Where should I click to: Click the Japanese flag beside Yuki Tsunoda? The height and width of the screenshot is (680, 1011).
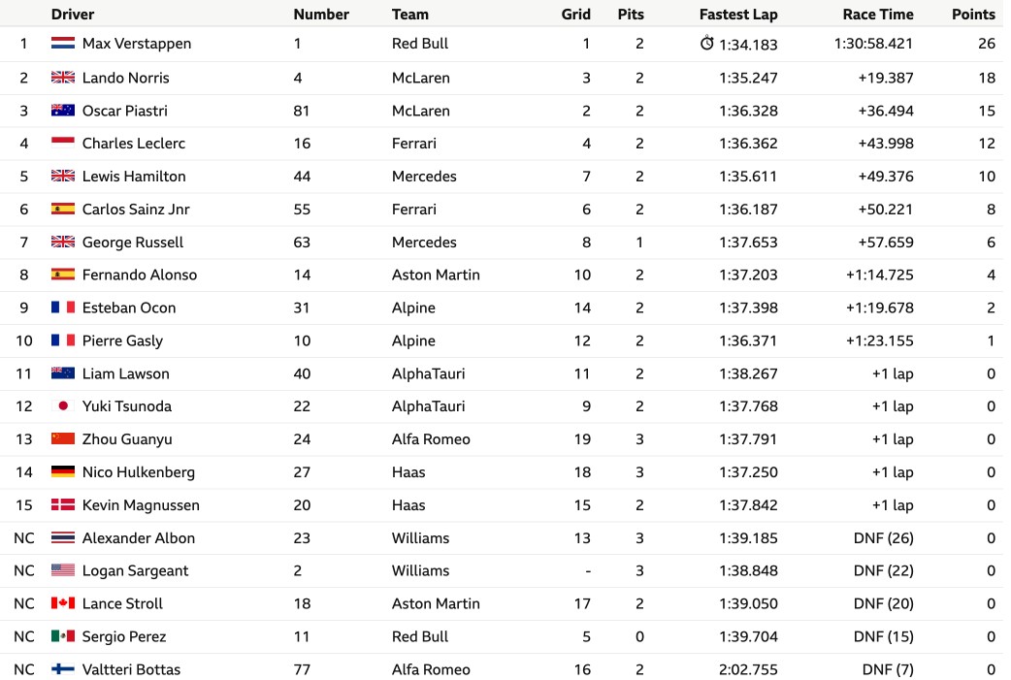pos(62,406)
